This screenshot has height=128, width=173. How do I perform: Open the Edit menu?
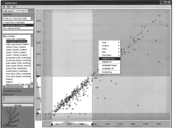8,6
